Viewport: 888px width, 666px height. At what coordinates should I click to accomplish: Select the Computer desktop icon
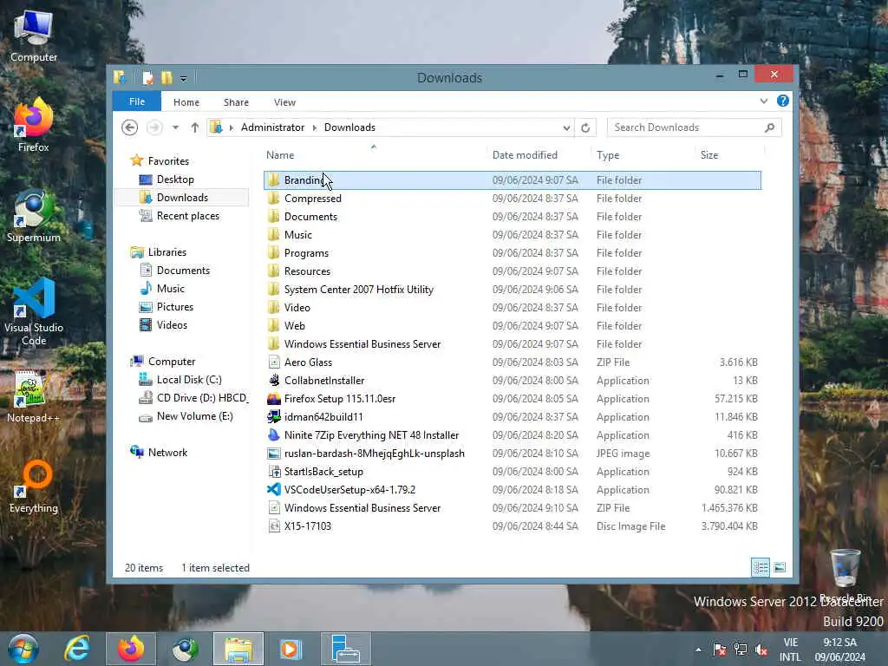pos(34,36)
